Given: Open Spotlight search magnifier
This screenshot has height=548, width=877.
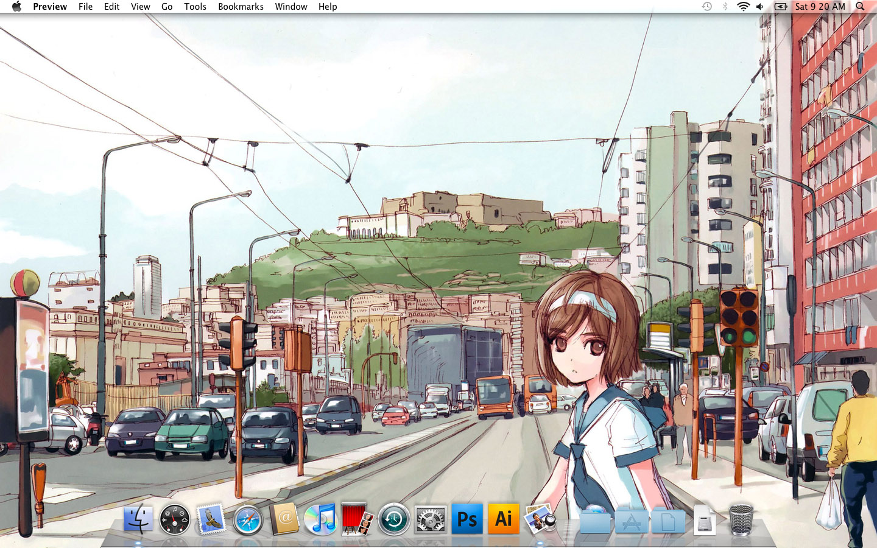Looking at the screenshot, I should [860, 7].
